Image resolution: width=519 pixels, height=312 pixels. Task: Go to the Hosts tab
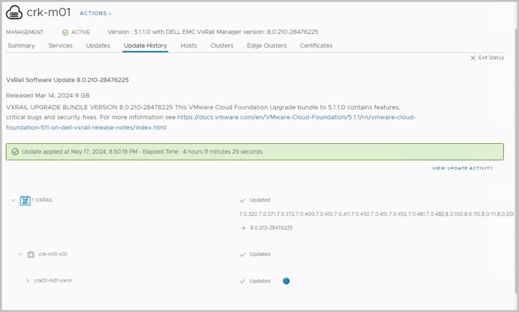pyautogui.click(x=189, y=46)
